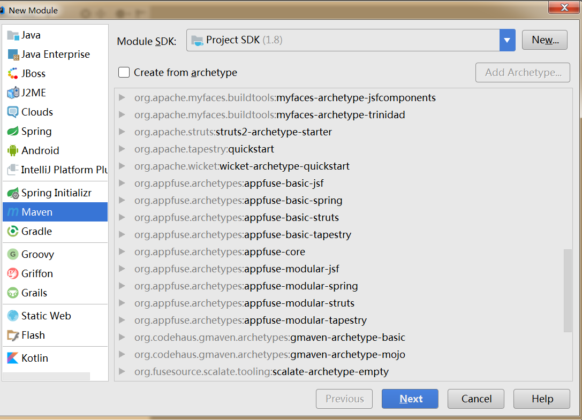Screen dimensions: 582x420
Task: Click the Grails green icon
Action: [13, 293]
